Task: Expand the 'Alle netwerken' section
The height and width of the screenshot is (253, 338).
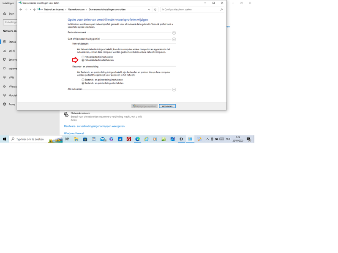Action: pyautogui.click(x=174, y=89)
